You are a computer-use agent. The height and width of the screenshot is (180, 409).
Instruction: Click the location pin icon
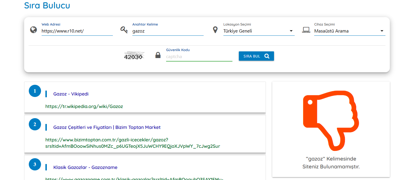215,30
